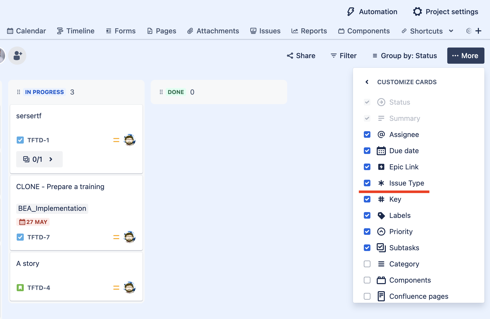Disable the Issue Type card field
The height and width of the screenshot is (319, 490).
pyautogui.click(x=367, y=183)
